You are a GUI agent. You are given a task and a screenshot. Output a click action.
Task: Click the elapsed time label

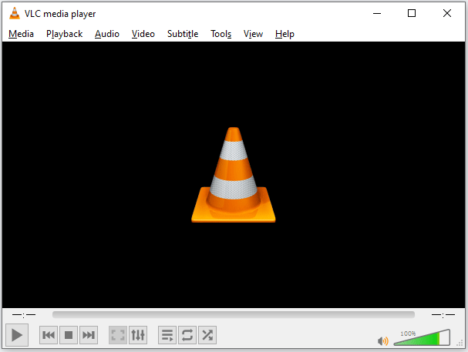pyautogui.click(x=24, y=315)
